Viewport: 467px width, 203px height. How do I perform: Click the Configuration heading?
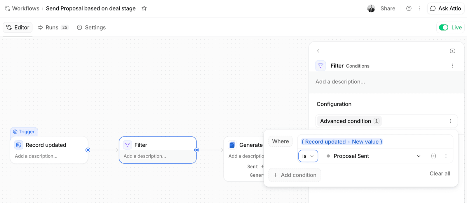click(334, 104)
